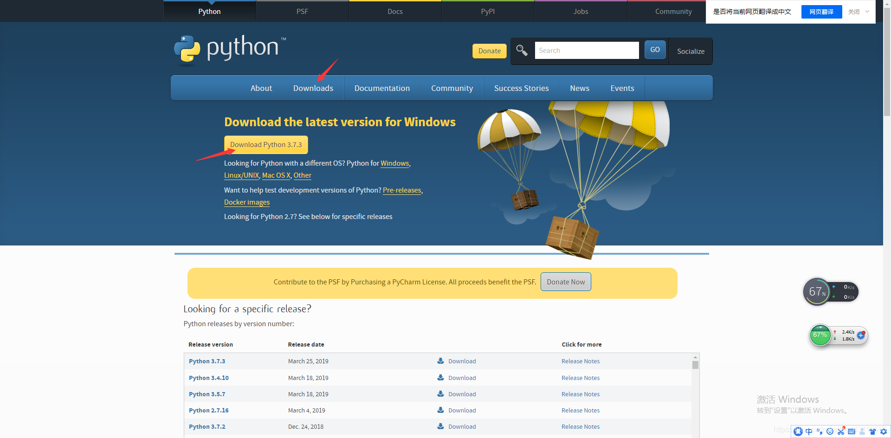Image resolution: width=891 pixels, height=438 pixels.
Task: Open the Docker images link
Action: tap(247, 202)
